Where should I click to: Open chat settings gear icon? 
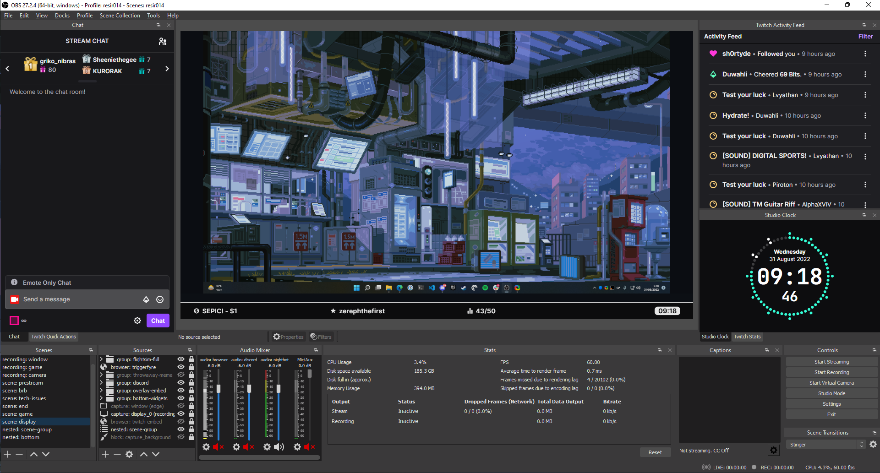pyautogui.click(x=137, y=321)
